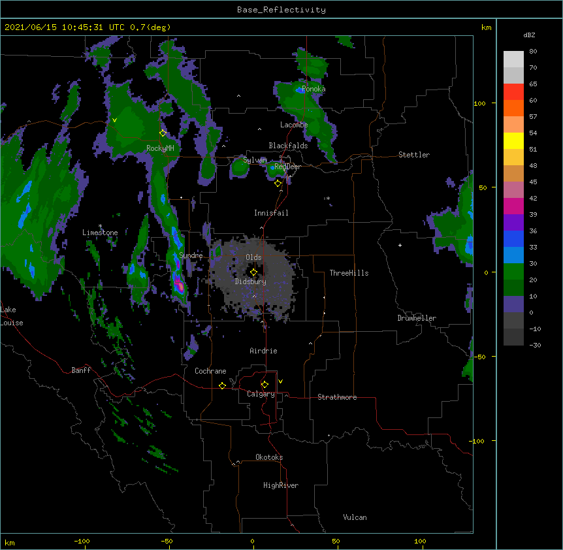Select the 20 dBZ green swatch in legend
This screenshot has height=550, width=563.
pos(513,288)
